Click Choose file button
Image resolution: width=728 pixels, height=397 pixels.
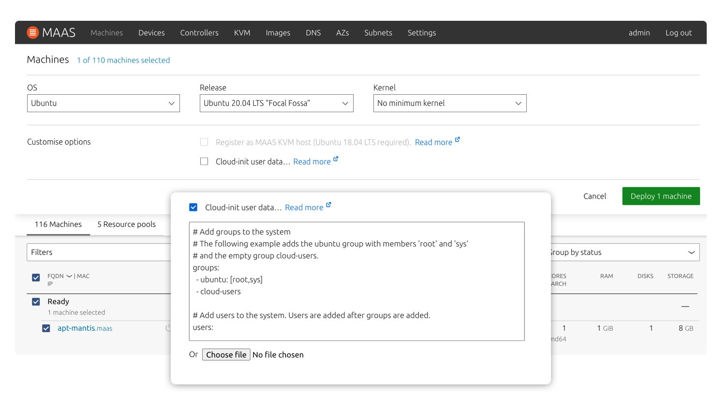pos(226,355)
